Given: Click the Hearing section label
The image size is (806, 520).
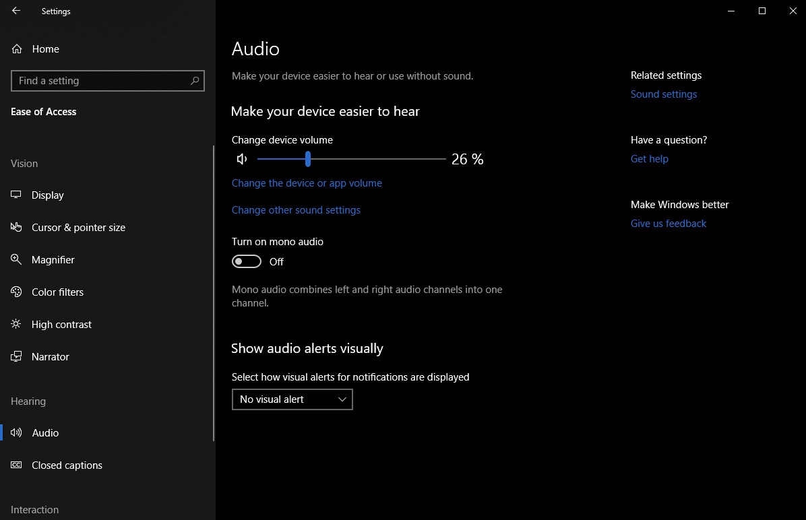Looking at the screenshot, I should 28,401.
